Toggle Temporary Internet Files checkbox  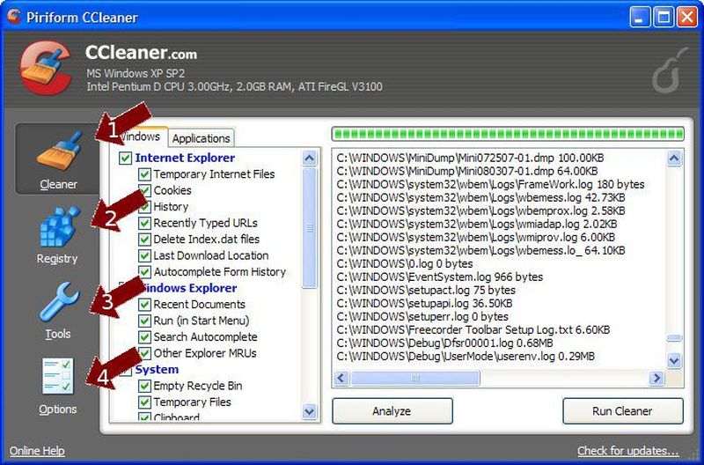pos(145,174)
